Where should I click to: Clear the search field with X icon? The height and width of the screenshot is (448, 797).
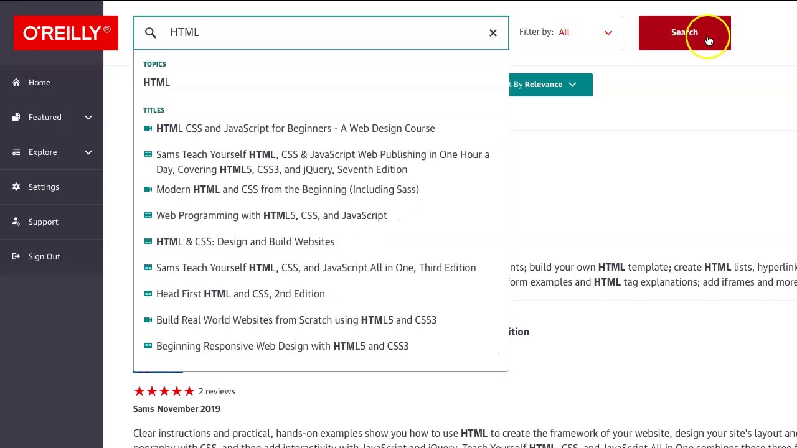coord(493,32)
